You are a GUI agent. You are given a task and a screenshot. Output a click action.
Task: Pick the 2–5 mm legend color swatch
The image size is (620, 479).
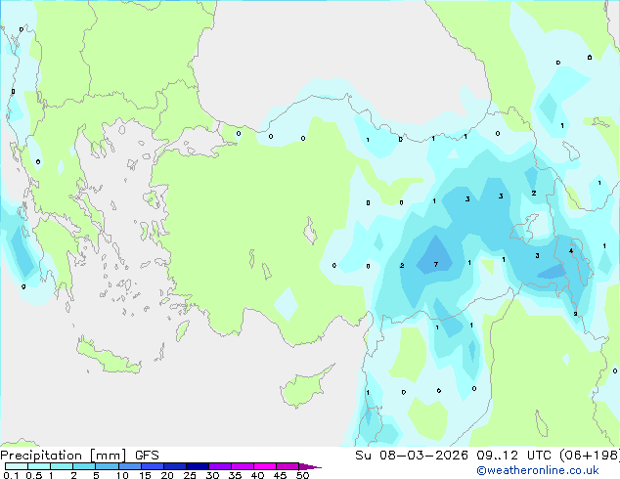(84, 466)
